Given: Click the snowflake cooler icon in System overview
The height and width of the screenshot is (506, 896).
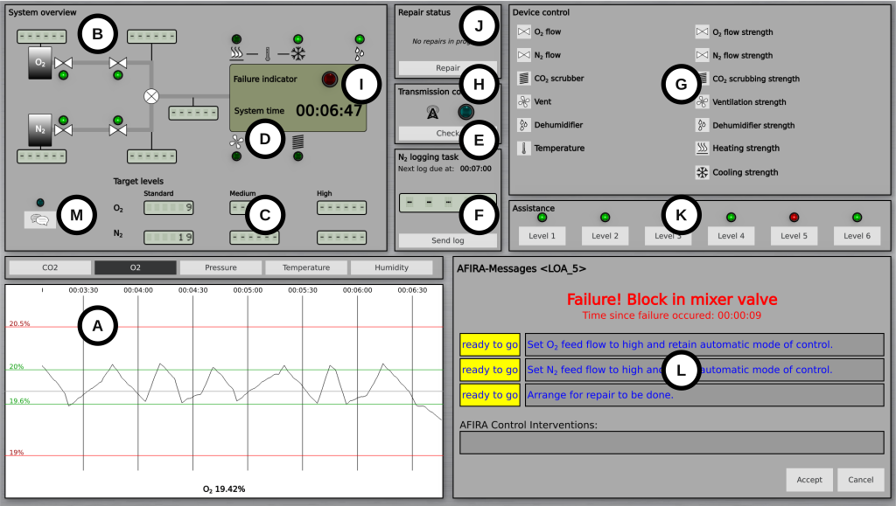Looking at the screenshot, I should click(297, 53).
